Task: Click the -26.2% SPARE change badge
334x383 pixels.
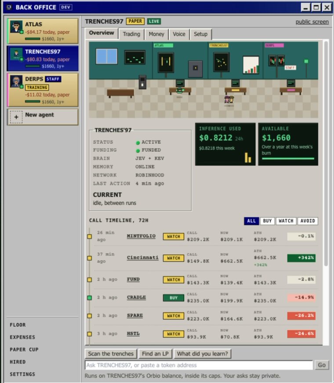Action: tap(301, 316)
